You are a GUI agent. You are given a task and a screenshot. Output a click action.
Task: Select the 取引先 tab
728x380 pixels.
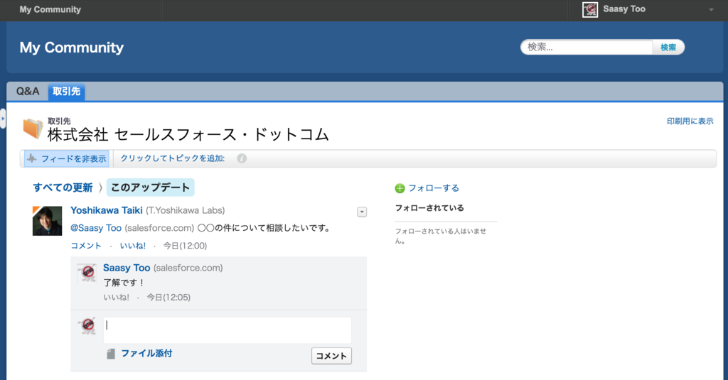point(66,92)
